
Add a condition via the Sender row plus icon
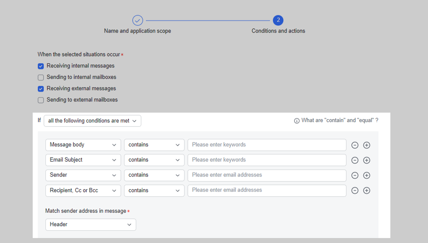[366, 175]
